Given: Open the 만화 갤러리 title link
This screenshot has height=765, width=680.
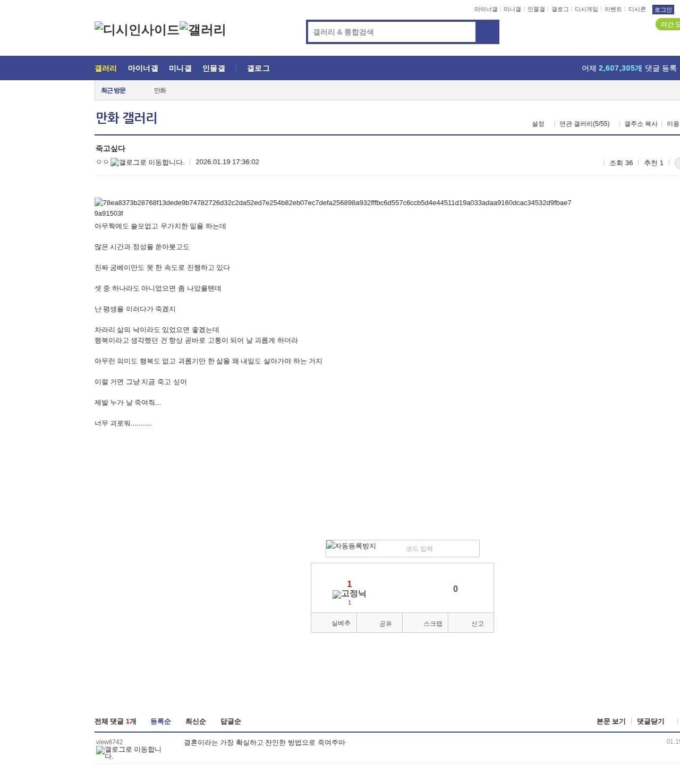Looking at the screenshot, I should click(126, 118).
